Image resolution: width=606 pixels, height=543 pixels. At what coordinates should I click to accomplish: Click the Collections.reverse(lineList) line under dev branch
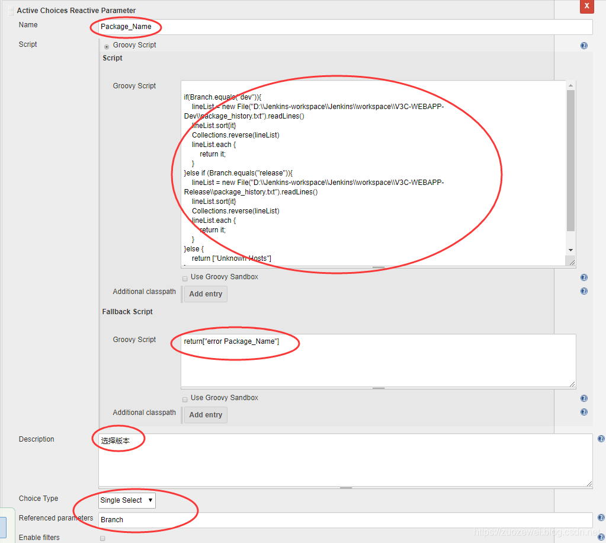(235, 135)
